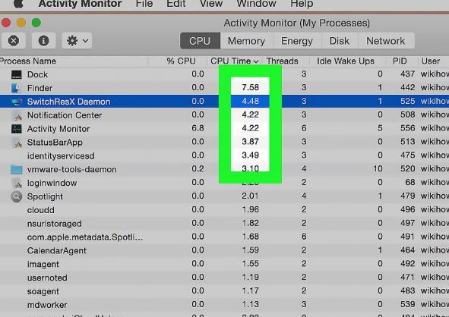Select the identityservicesd process
The height and width of the screenshot is (317, 449).
coord(225,155)
